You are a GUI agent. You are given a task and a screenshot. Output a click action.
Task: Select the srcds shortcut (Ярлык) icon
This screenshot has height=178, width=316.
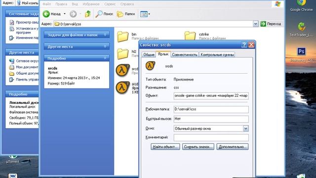click(122, 88)
